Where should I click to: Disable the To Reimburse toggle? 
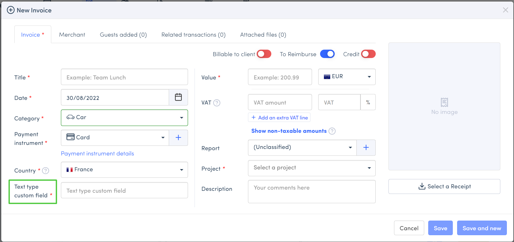tap(327, 54)
